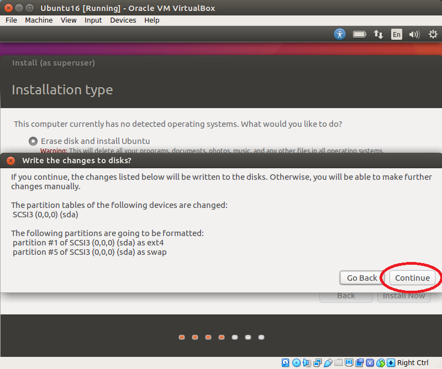Click the 'Installation type' heading

(62, 90)
